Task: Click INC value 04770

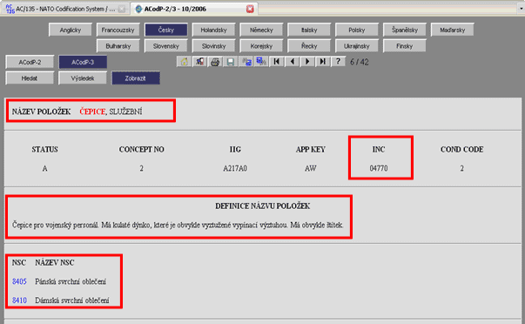Action: 379,168
